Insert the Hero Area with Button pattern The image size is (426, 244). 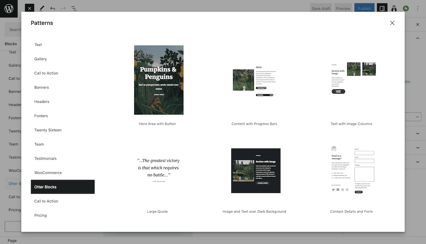click(158, 80)
